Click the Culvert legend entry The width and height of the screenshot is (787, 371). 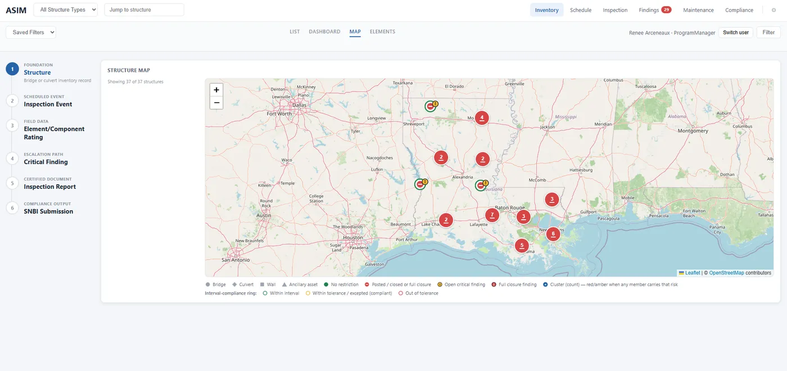[243, 284]
